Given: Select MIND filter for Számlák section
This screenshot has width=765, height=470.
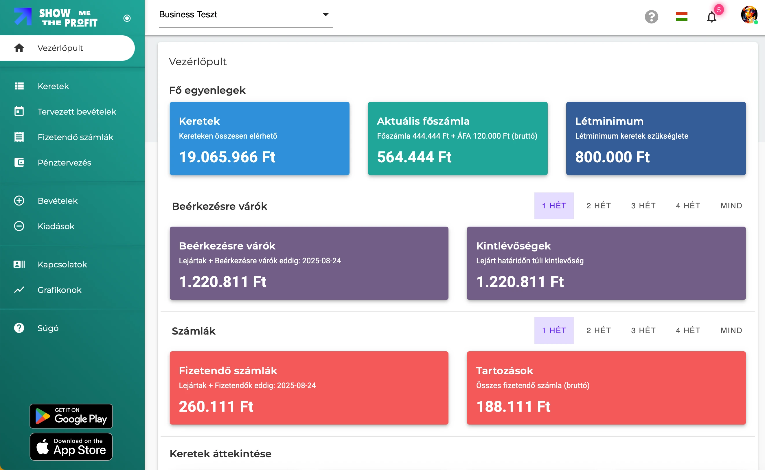Looking at the screenshot, I should pyautogui.click(x=731, y=330).
